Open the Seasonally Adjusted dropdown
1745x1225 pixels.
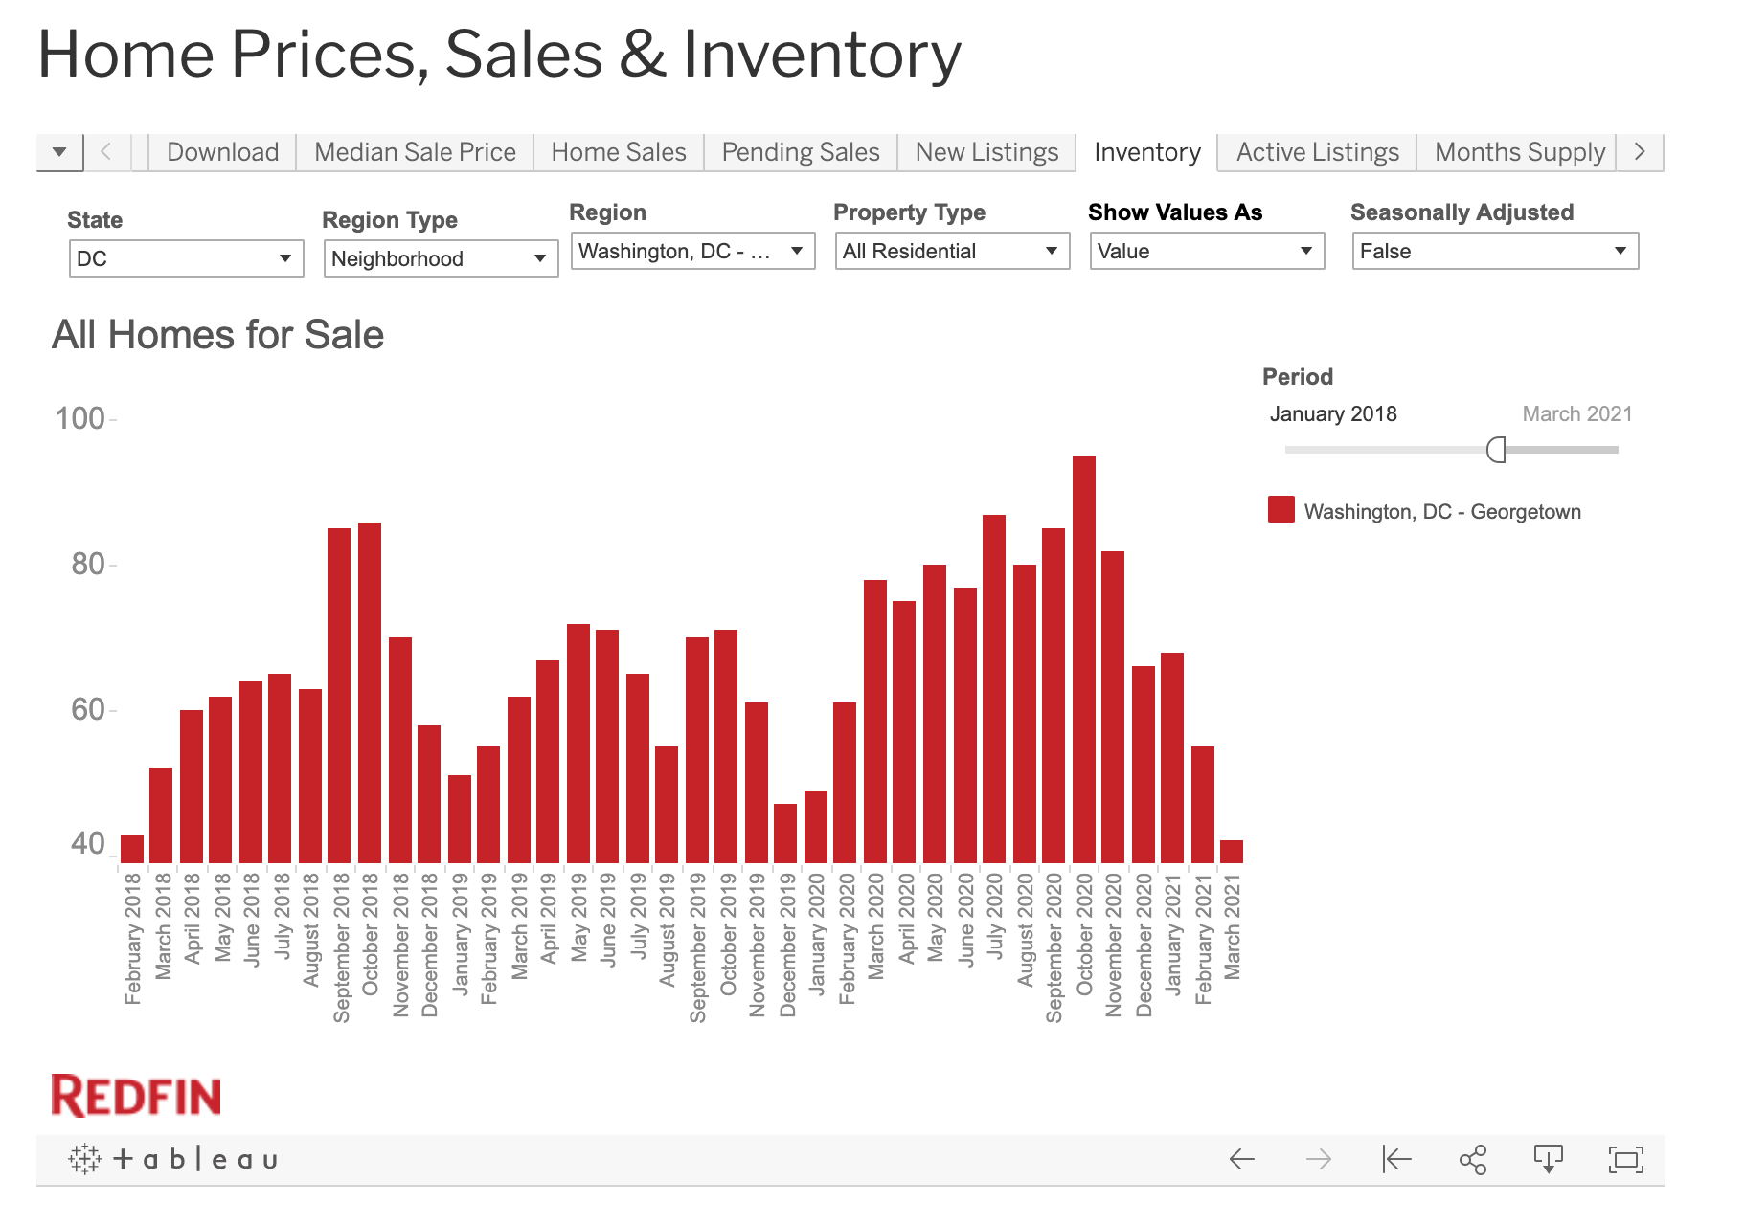tap(1494, 251)
